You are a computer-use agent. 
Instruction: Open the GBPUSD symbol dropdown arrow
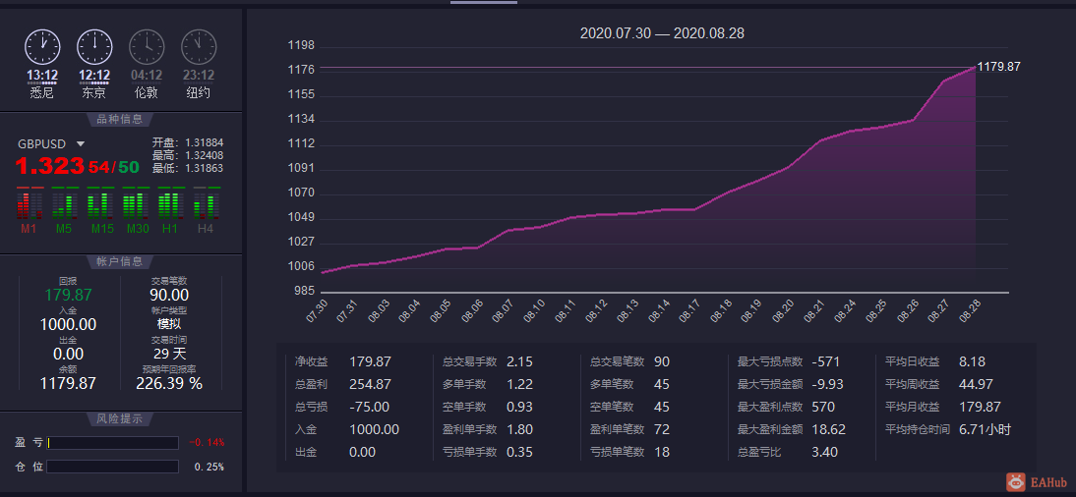[81, 144]
